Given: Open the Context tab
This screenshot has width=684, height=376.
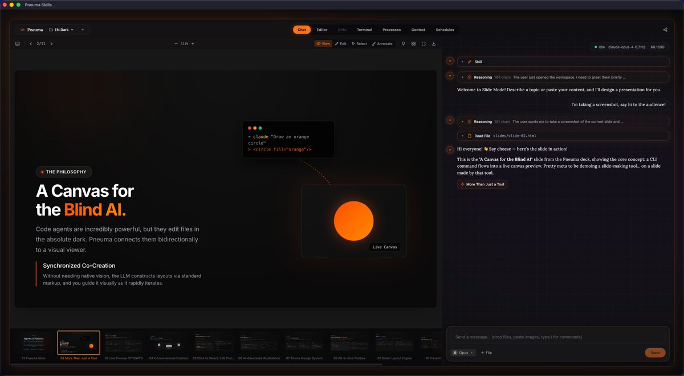Looking at the screenshot, I should [x=418, y=30].
